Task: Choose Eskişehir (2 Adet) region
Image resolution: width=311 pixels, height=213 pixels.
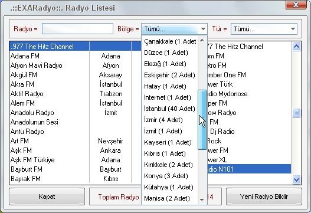Action: click(170, 75)
